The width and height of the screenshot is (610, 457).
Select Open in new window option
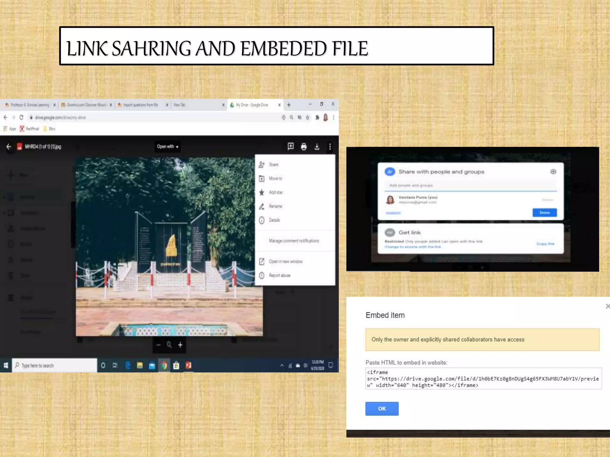(x=285, y=262)
